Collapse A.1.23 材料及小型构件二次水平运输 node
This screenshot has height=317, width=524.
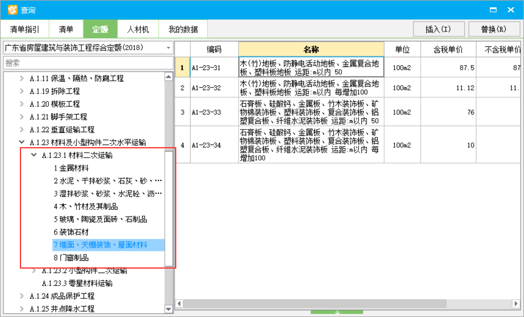coord(22,143)
